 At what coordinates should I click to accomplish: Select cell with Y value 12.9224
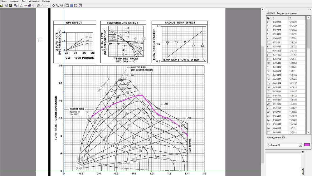[x=297, y=42]
